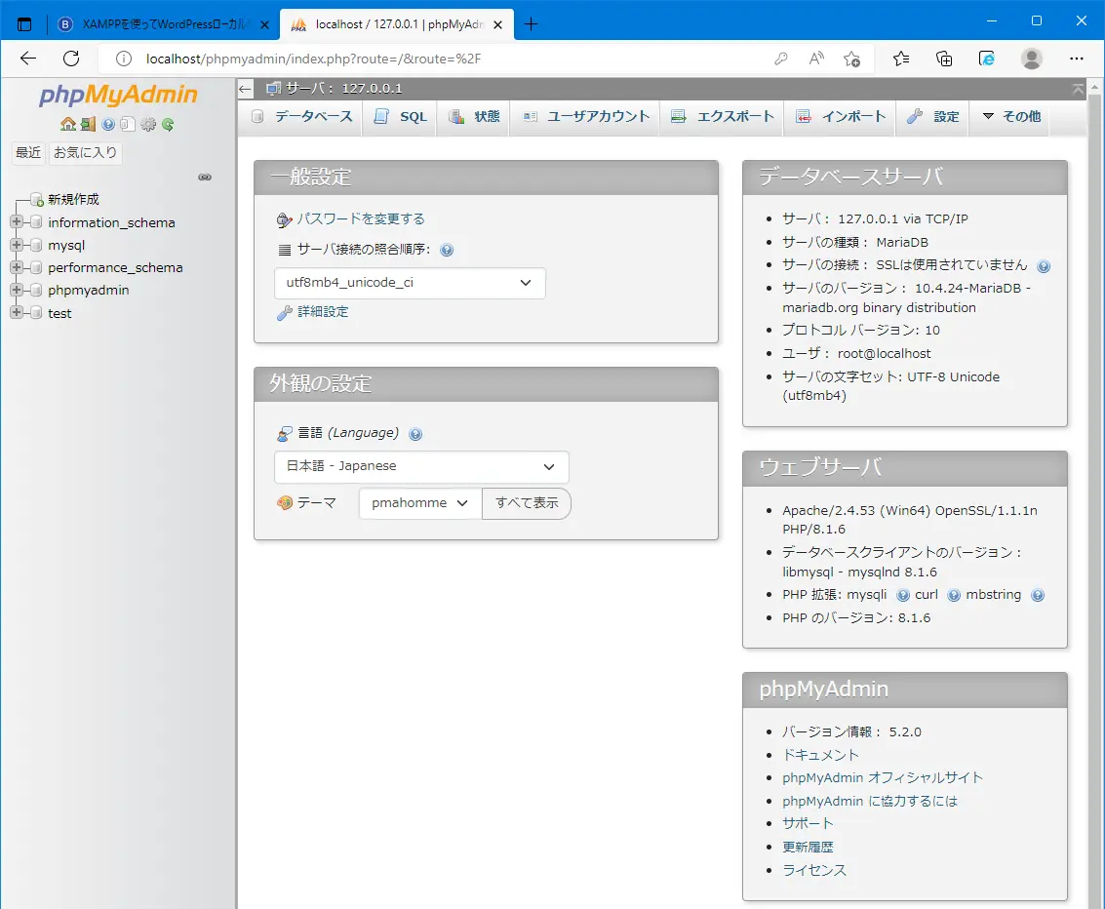Expand the test database tree
The image size is (1105, 909).
pos(17,312)
